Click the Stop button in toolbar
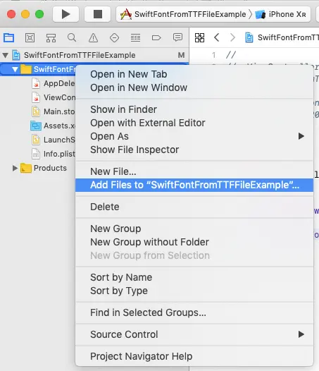Viewport: 319px width, 371px height. tap(98, 14)
